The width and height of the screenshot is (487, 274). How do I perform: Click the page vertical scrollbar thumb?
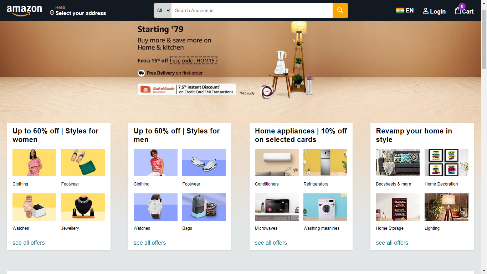coord(484,39)
